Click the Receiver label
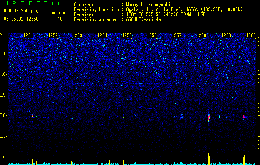 [x=84, y=14]
